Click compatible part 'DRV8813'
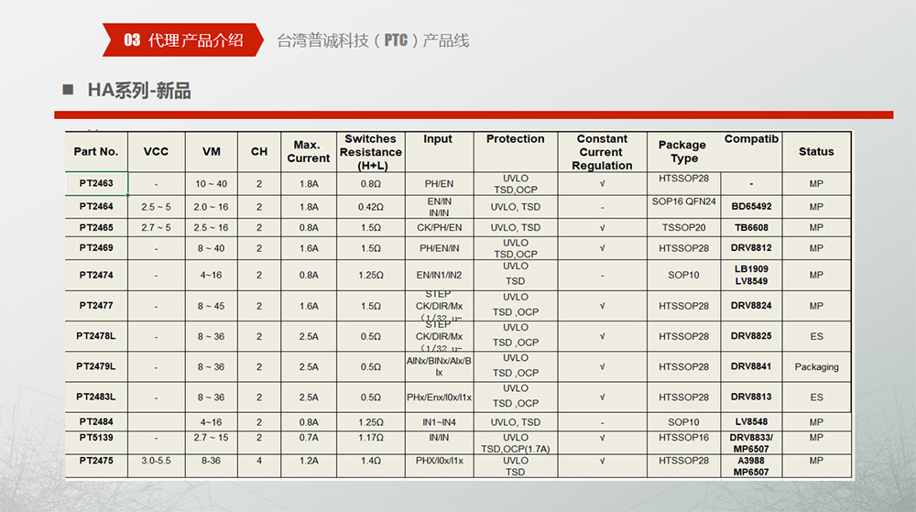The height and width of the screenshot is (512, 916). (751, 397)
